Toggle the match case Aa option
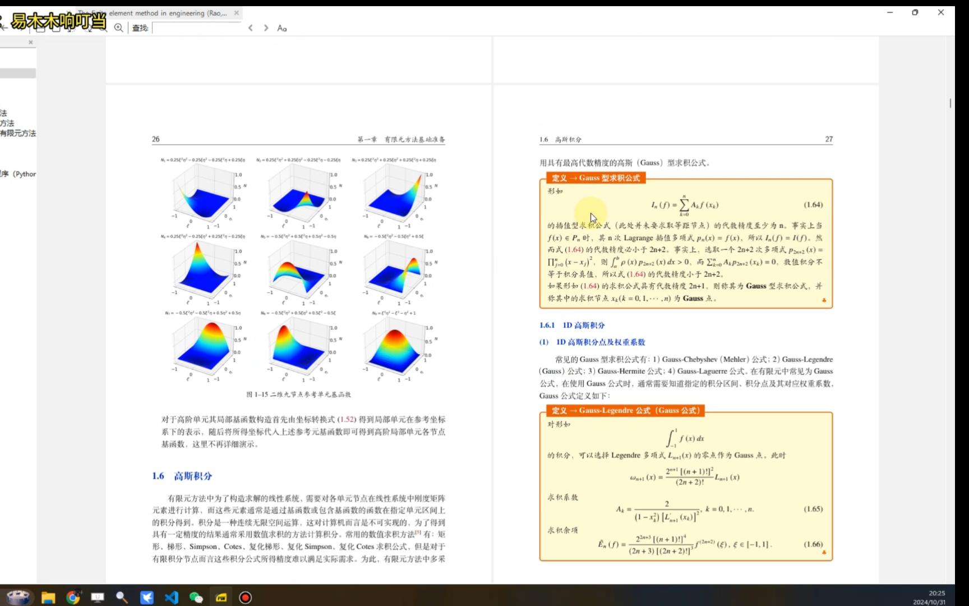The height and width of the screenshot is (606, 969). tap(282, 28)
